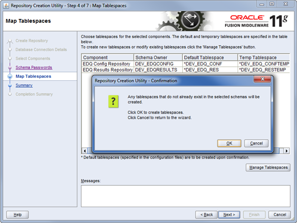Select the Component column header
Viewport: 297px width, 223px height.
(107, 57)
